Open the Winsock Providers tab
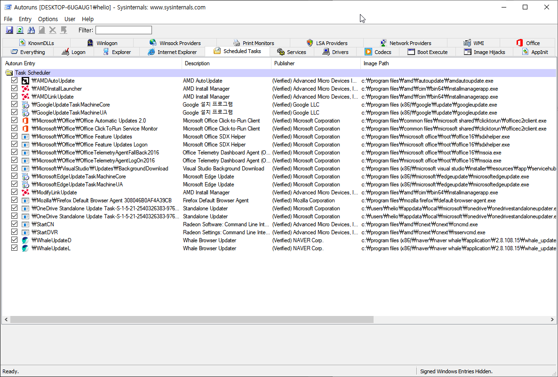558x377 pixels. [175, 43]
